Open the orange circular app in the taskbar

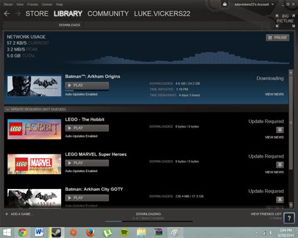[x=74, y=232]
